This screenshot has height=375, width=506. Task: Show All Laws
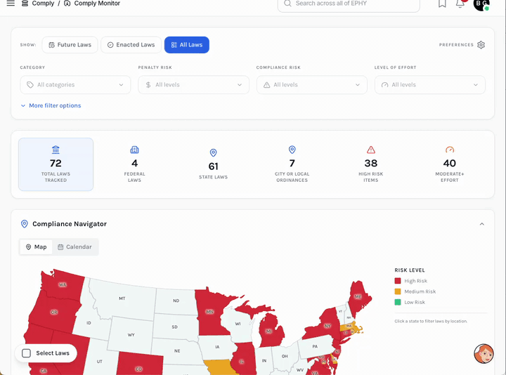coord(187,45)
